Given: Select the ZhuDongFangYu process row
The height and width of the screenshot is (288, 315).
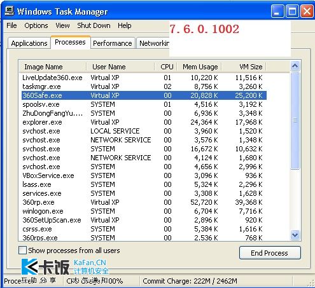Looking at the screenshot, I should tap(144, 113).
